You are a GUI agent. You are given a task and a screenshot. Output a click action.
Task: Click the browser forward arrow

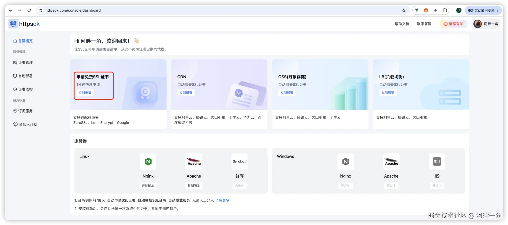pyautogui.click(x=20, y=10)
